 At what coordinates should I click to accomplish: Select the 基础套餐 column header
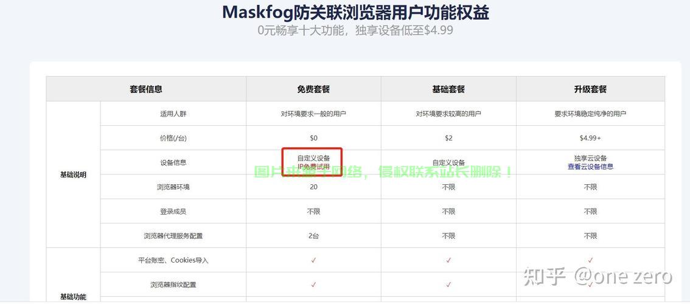[448, 89]
